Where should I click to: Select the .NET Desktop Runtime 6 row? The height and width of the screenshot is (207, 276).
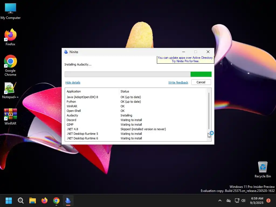pyautogui.click(x=136, y=138)
